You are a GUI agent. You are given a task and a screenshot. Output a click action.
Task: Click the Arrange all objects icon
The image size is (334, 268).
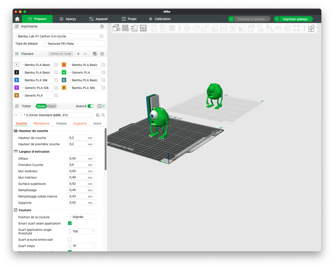click(x=143, y=28)
